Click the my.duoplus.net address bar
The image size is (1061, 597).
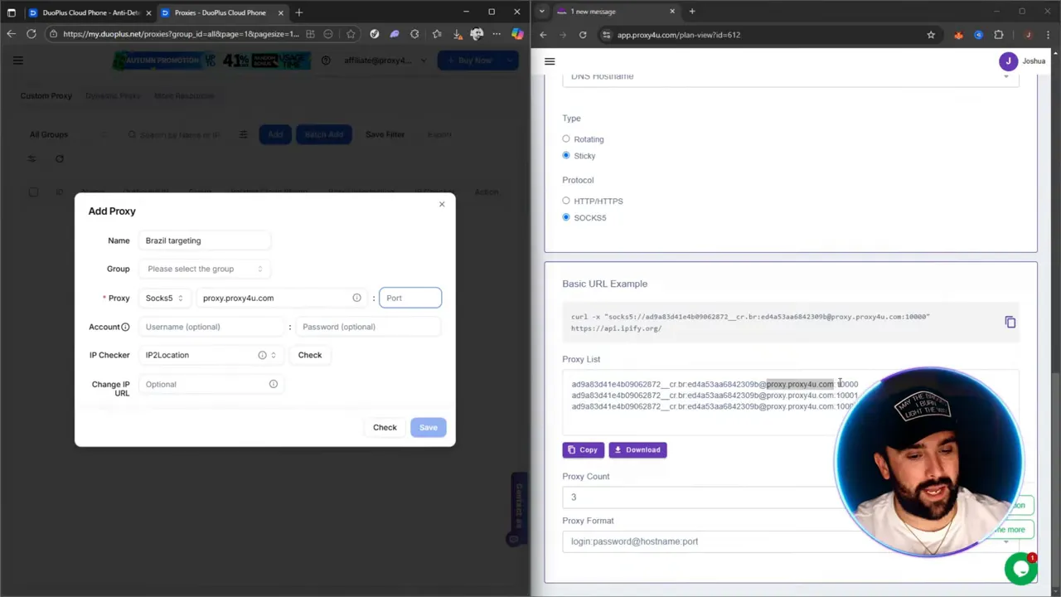(181, 34)
